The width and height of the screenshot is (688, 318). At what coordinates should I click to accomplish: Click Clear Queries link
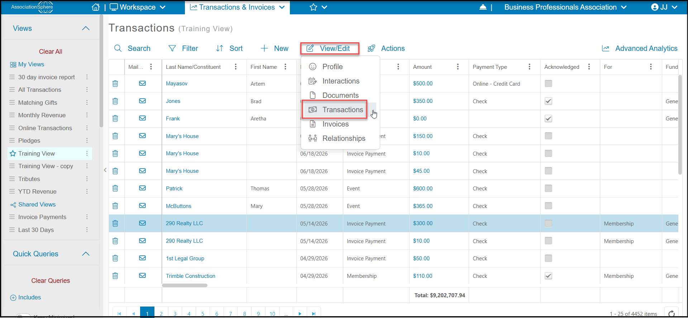[51, 281]
